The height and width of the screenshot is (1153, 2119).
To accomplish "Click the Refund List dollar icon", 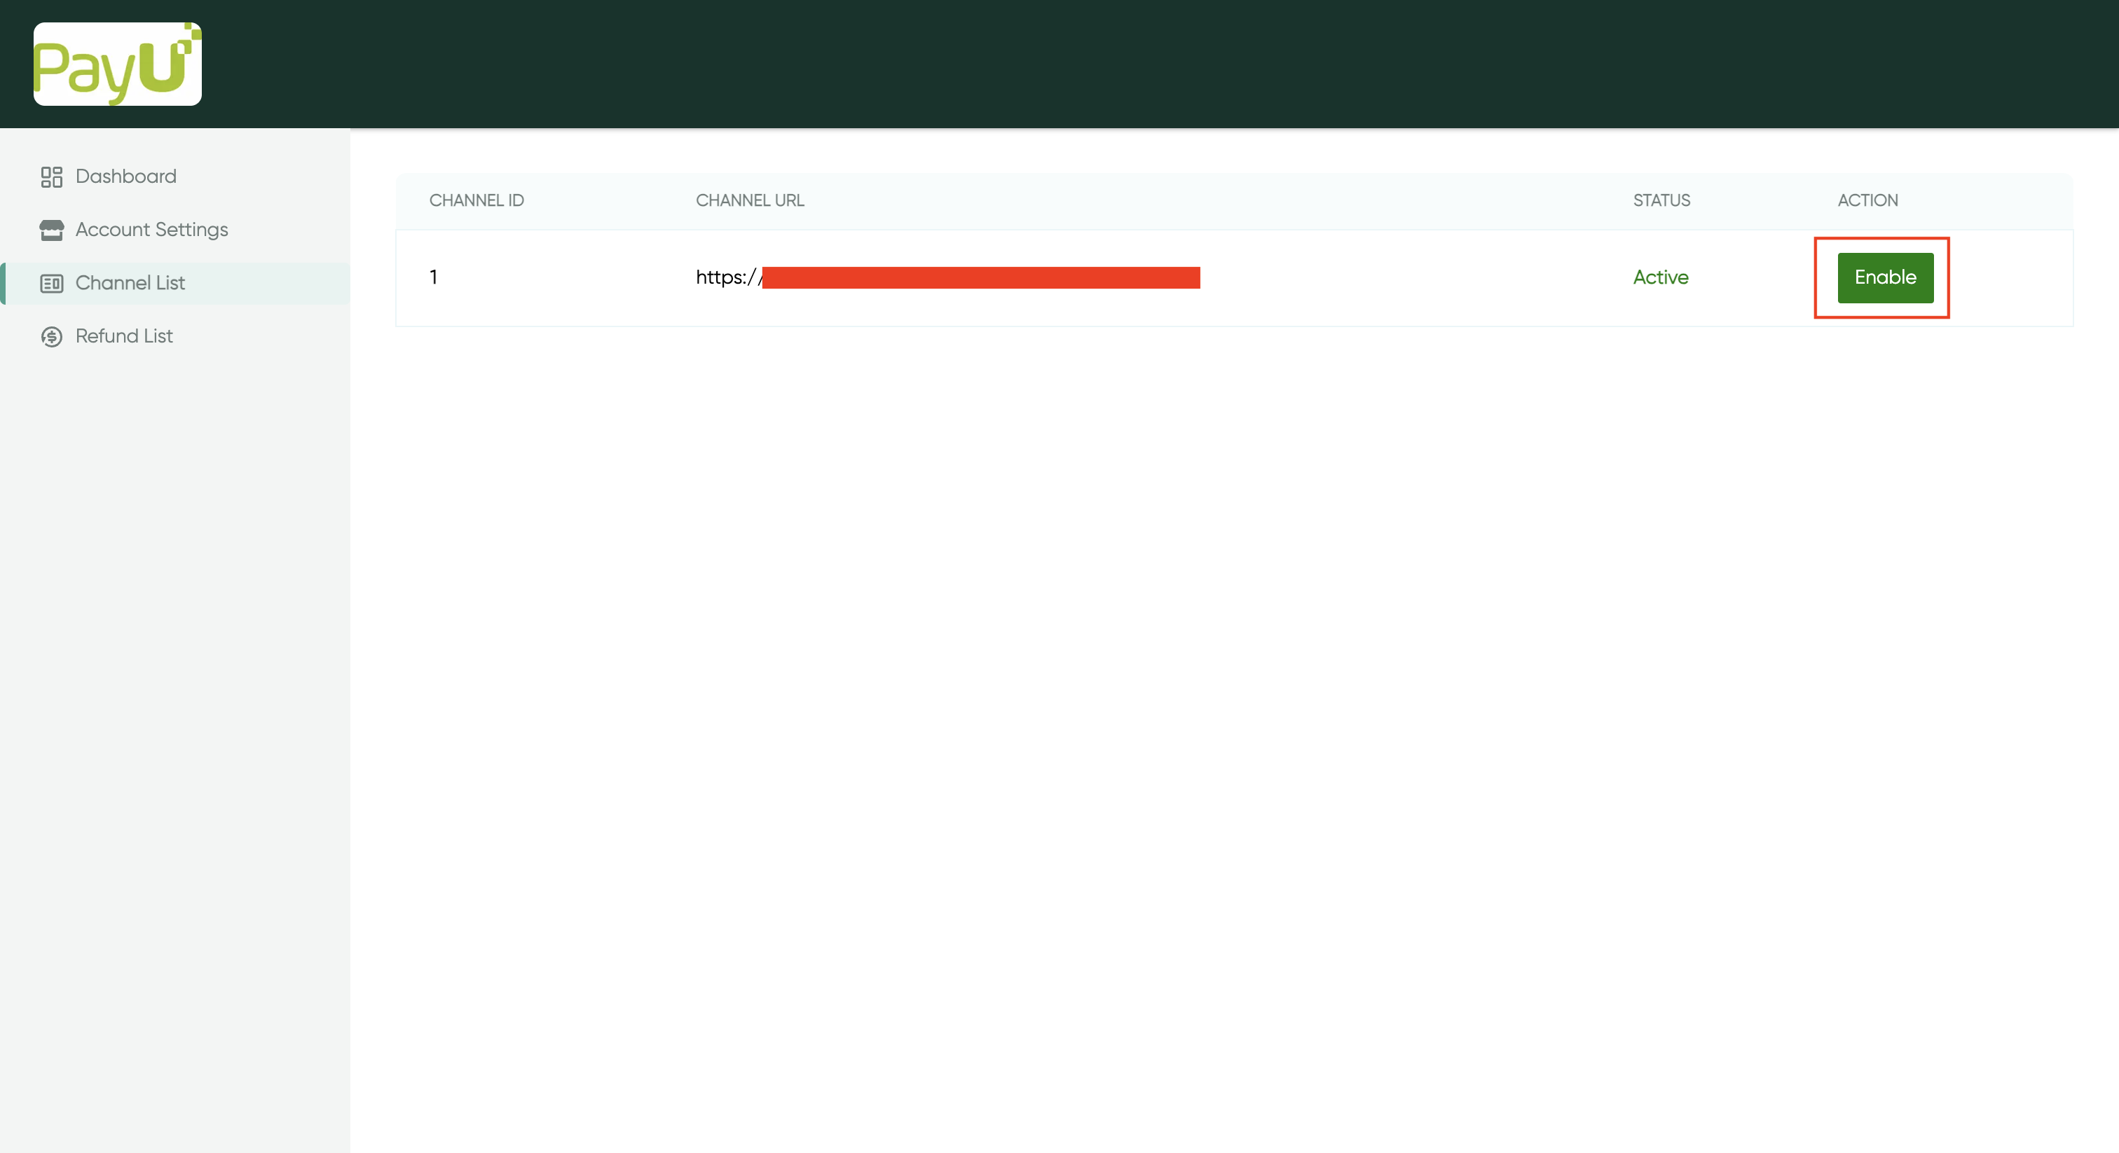I will pyautogui.click(x=51, y=336).
